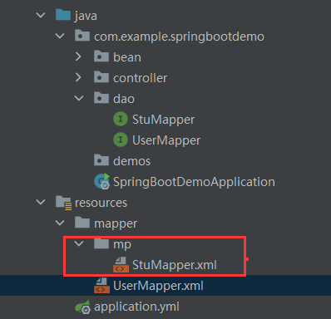
Task: Collapse the java source folder
Action: click(x=41, y=15)
